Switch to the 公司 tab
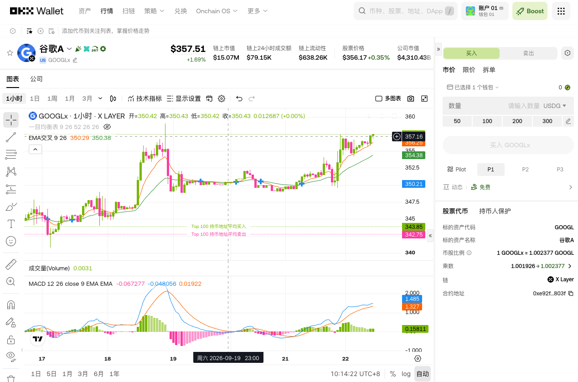Image resolution: width=578 pixels, height=382 pixels. [x=36, y=79]
